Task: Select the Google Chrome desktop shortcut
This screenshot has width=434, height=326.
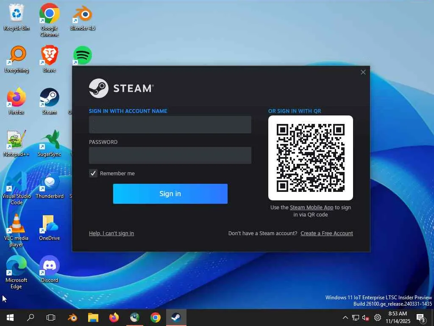Action: click(x=49, y=20)
